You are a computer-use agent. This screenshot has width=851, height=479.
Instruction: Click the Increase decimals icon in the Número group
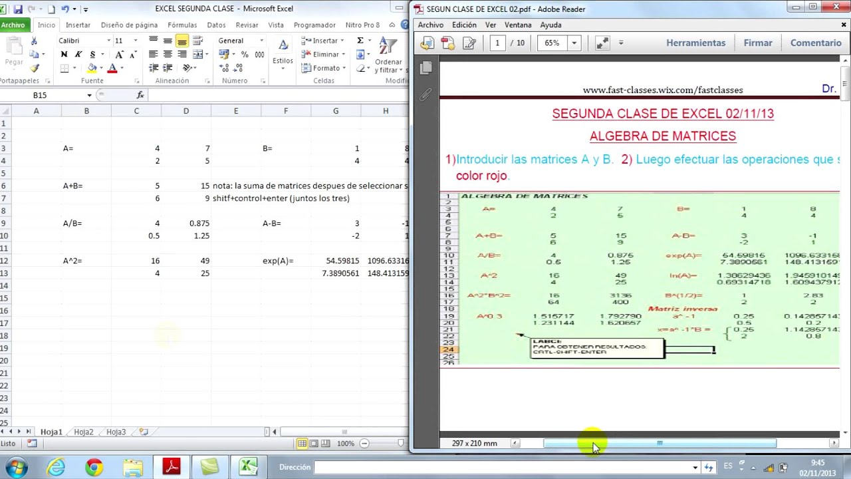pos(224,68)
